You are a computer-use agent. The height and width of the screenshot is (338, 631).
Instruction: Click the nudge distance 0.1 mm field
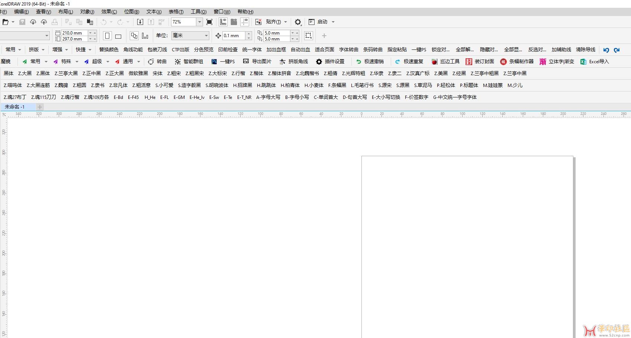point(234,36)
